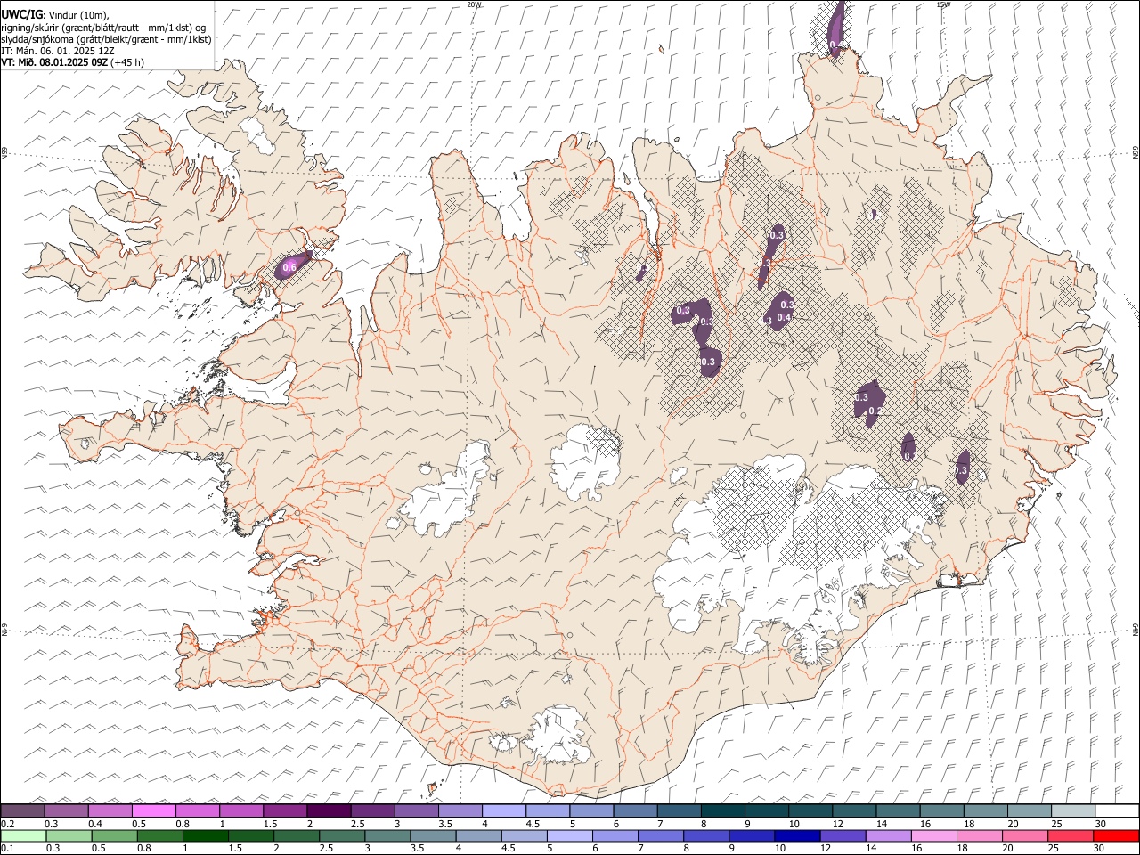
Task: Select the 25 red-pink swatch in lower legend row
Action: (x=1071, y=835)
